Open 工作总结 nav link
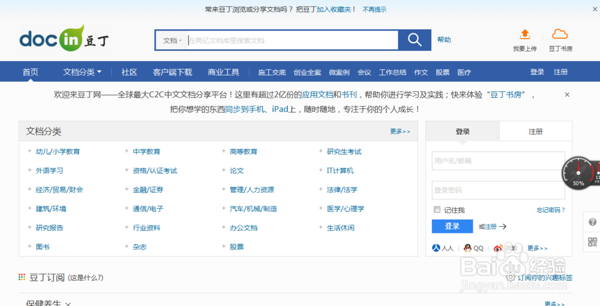 click(392, 72)
